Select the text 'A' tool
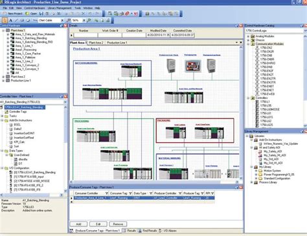The width and height of the screenshot is (307, 236). pyautogui.click(x=10, y=20)
